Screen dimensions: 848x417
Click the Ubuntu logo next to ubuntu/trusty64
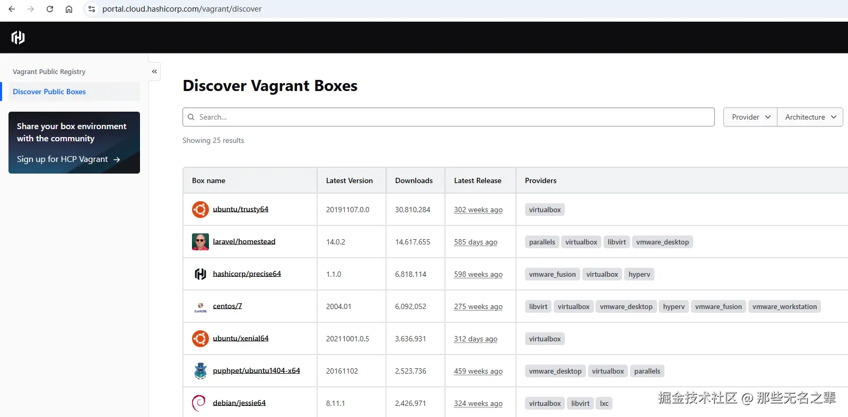coord(200,210)
